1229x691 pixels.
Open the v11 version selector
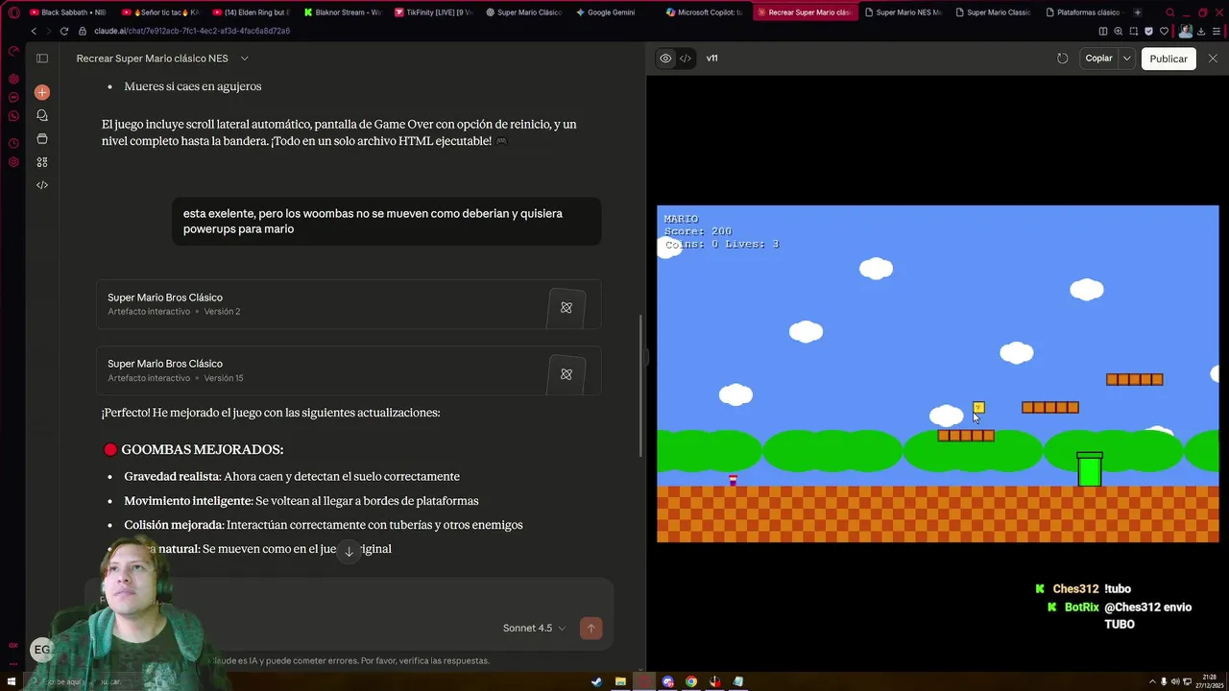click(712, 59)
